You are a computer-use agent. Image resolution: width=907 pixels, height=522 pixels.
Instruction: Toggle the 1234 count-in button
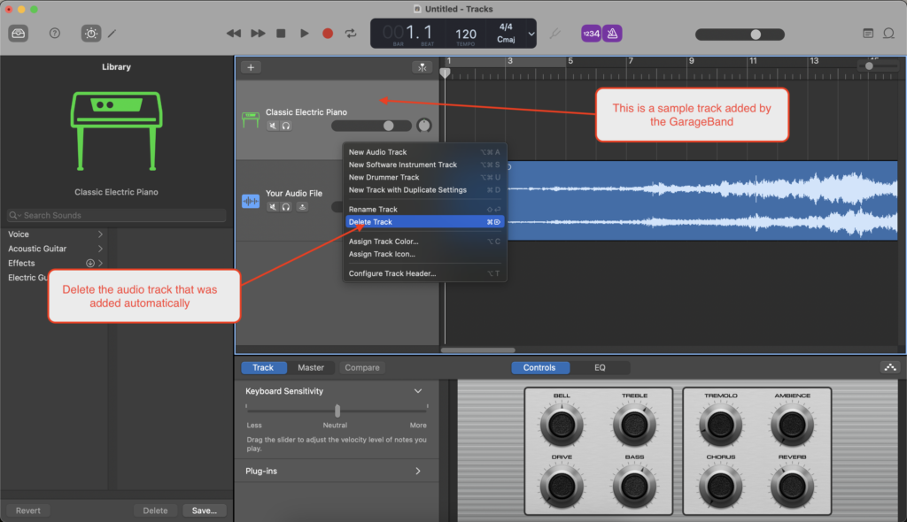591,34
